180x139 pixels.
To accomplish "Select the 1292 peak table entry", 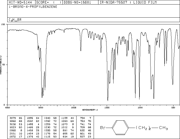I will [47, 121].
